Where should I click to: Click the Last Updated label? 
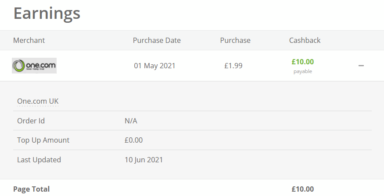pos(39,160)
